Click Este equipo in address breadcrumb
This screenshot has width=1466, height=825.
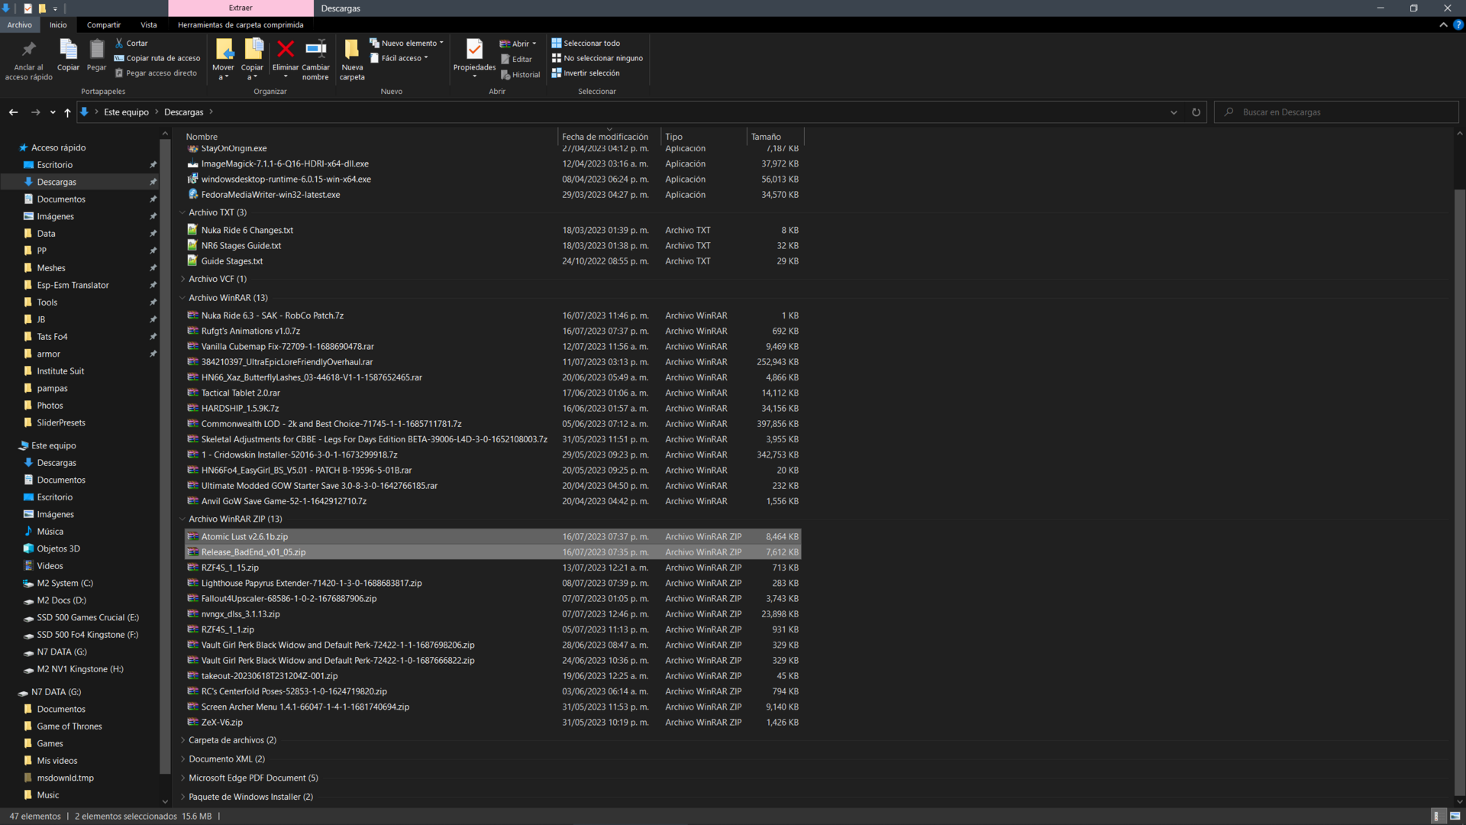coord(126,112)
